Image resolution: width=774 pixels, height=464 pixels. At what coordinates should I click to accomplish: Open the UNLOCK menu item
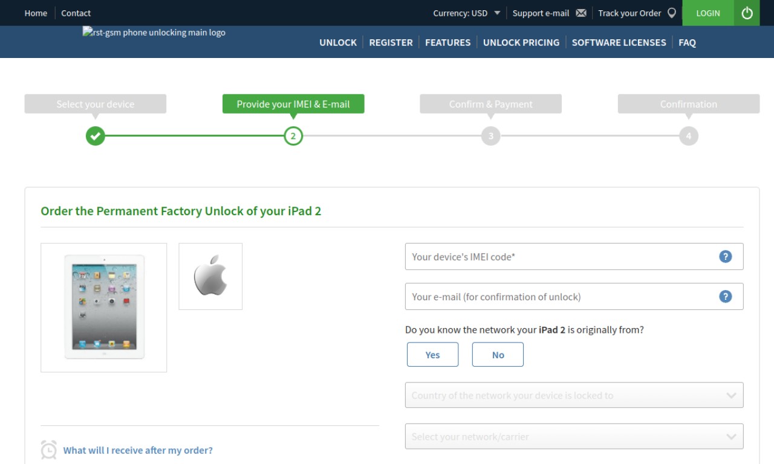(x=338, y=42)
